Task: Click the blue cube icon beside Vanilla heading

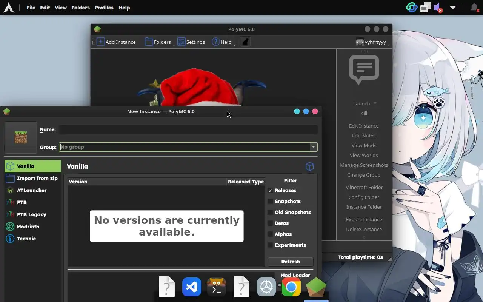Action: click(x=310, y=166)
